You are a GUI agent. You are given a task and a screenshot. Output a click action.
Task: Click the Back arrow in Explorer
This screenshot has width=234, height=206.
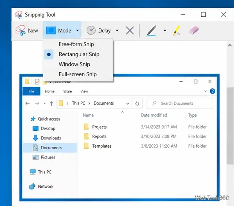(28, 103)
